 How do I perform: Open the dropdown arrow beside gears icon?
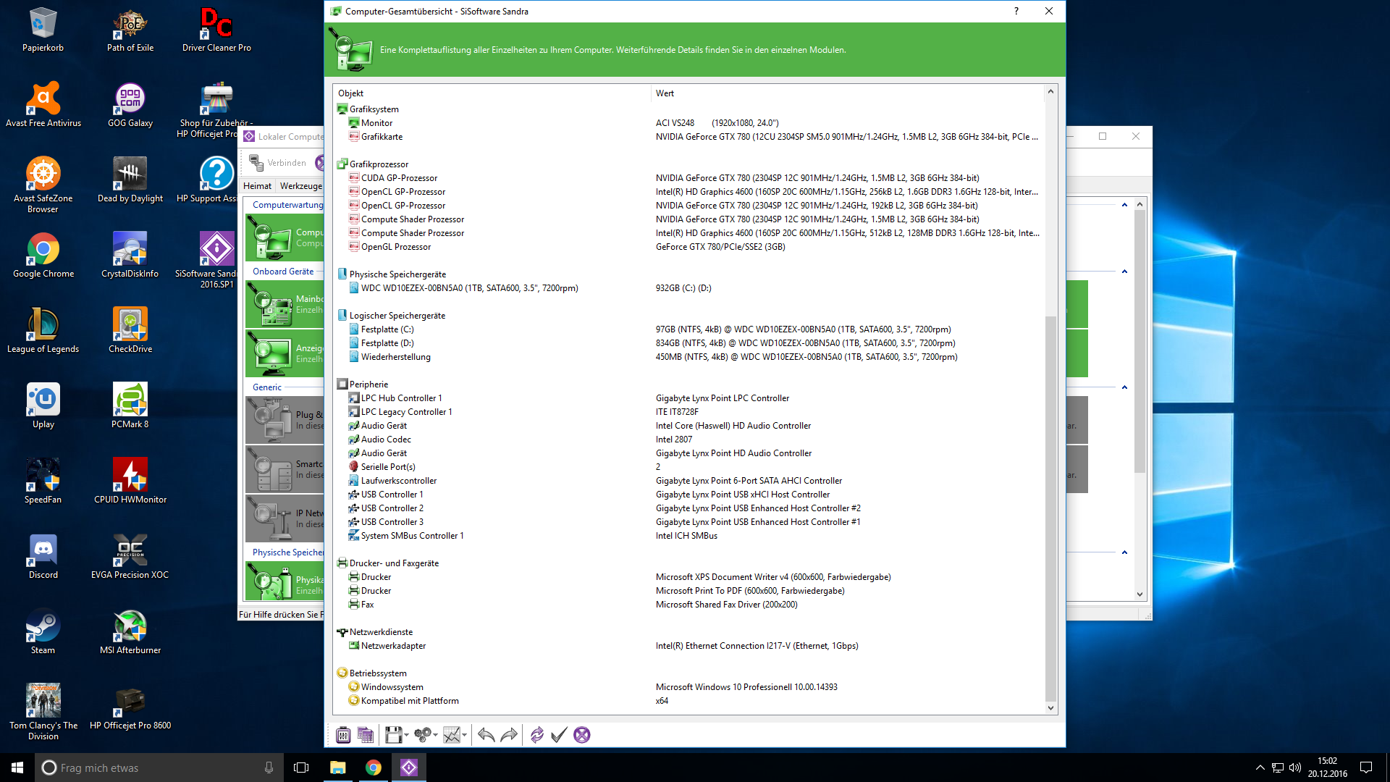point(435,735)
